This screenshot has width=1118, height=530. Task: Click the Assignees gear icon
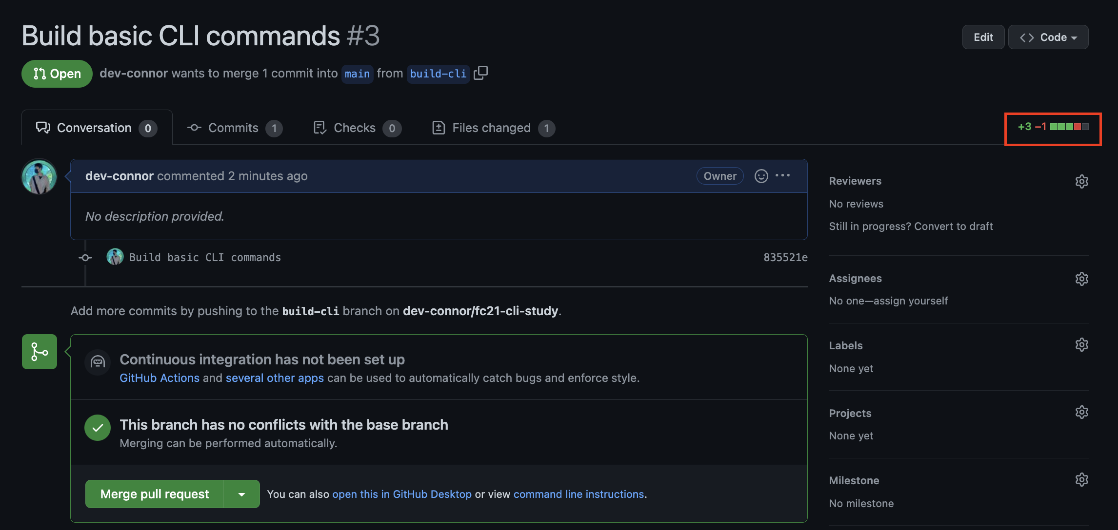1081,279
